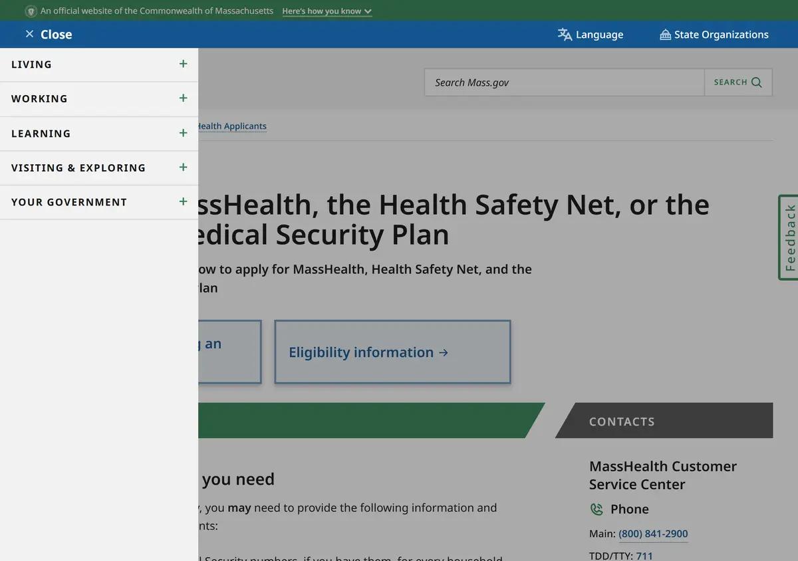798x561 pixels.
Task: Expand Your Government plus icon
Action: point(184,201)
